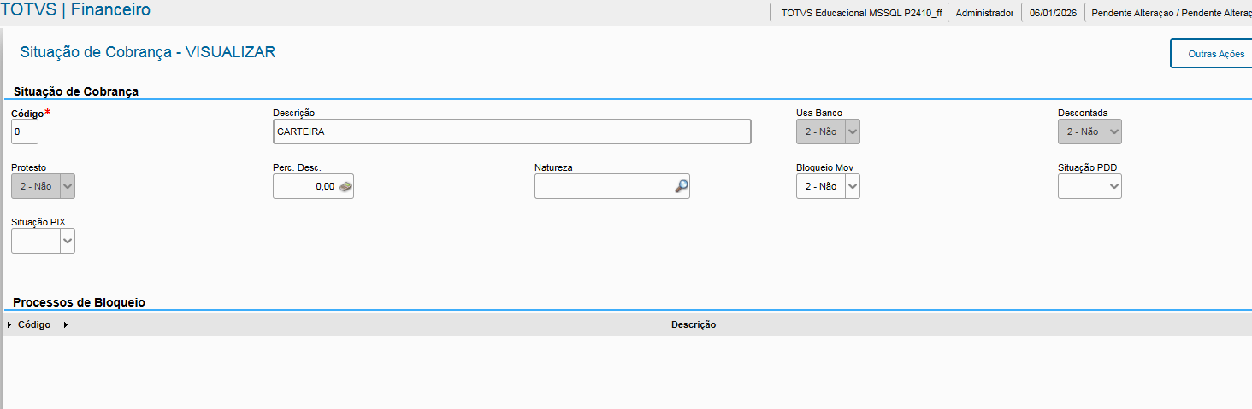Image resolution: width=1252 pixels, height=409 pixels.
Task: Click the Descrição column header in grid
Action: point(693,325)
